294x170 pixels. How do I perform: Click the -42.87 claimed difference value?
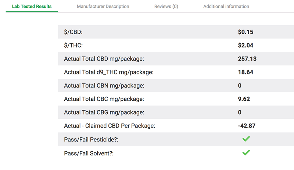point(247,126)
